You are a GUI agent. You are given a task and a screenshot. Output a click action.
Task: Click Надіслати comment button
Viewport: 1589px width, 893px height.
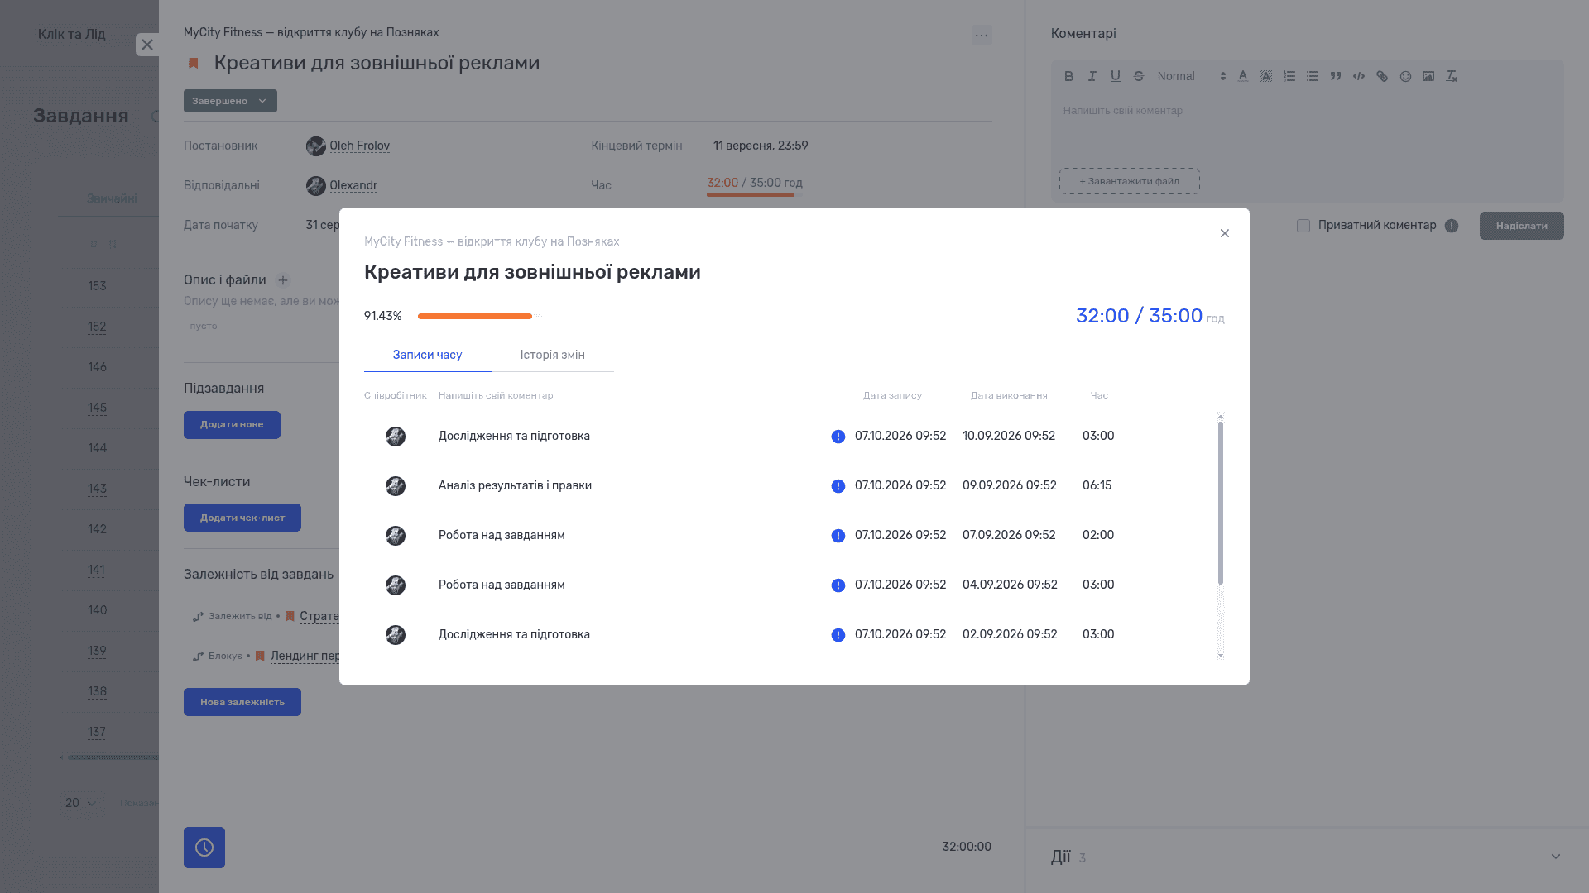click(x=1521, y=226)
